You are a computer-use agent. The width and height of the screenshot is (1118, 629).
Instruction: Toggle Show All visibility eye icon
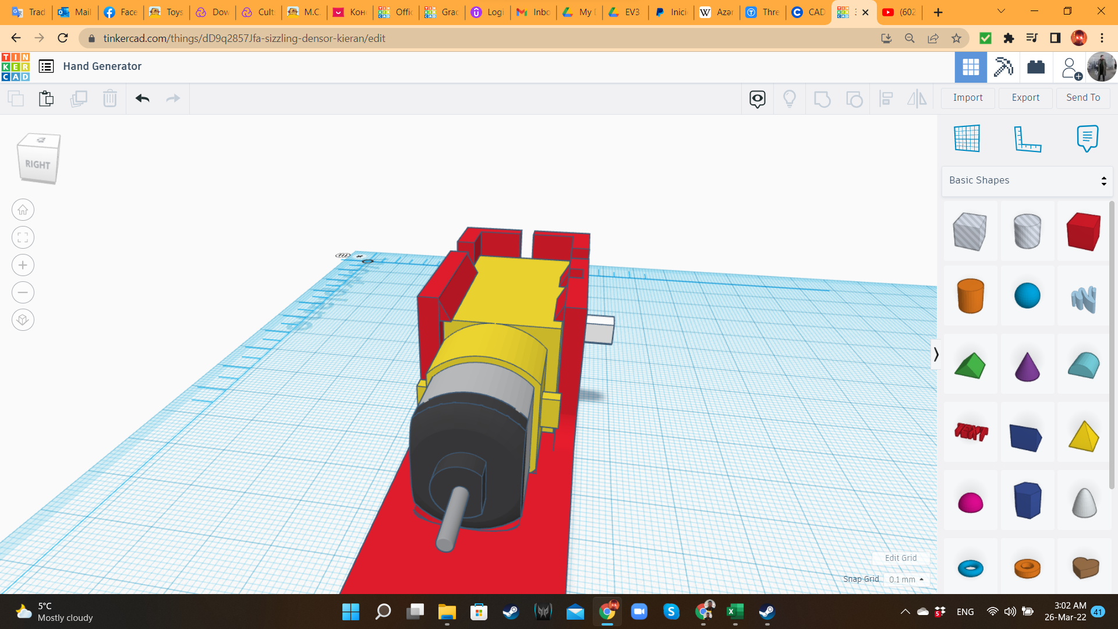click(x=757, y=98)
